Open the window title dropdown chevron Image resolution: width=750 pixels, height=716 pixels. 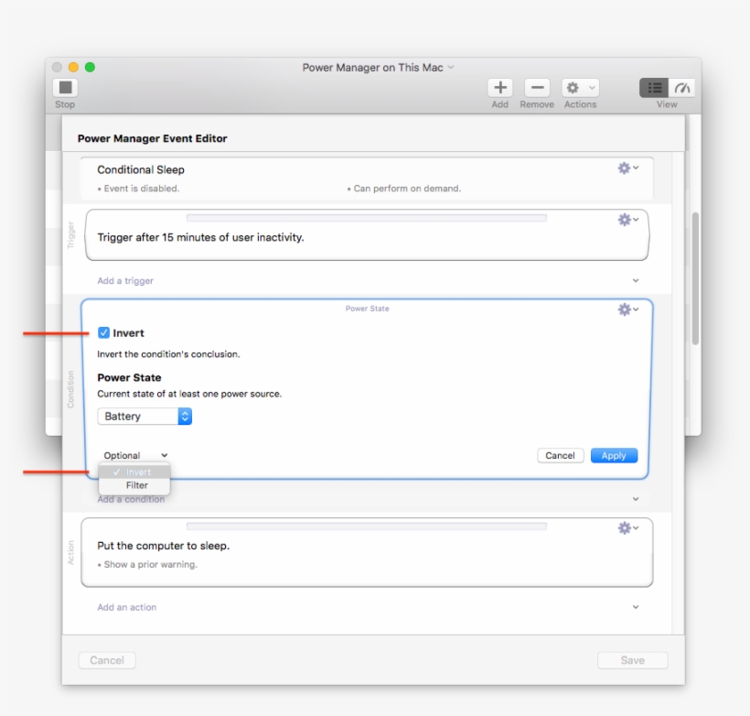pos(451,68)
